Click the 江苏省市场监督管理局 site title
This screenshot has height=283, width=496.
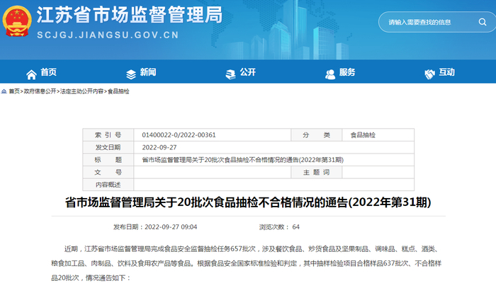tap(130, 15)
